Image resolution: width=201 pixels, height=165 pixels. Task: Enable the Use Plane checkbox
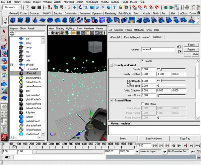(142, 104)
